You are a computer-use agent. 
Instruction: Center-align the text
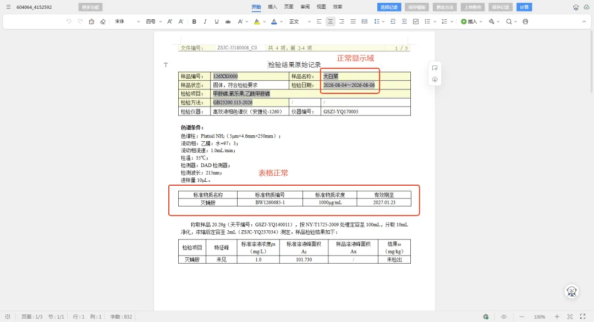[x=331, y=21]
